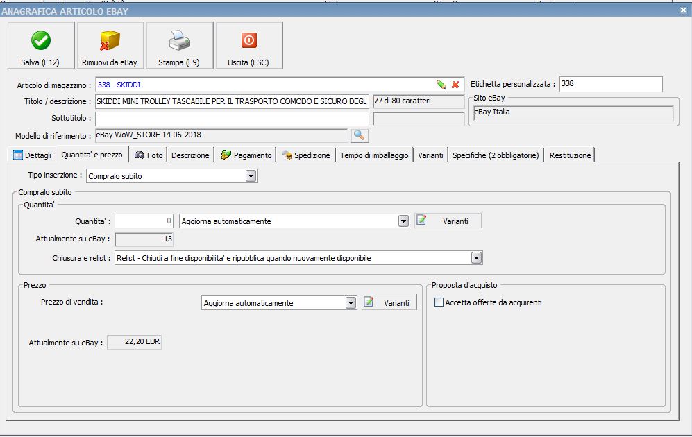Click Attualmente su eBay quantity value 13
This screenshot has width=692, height=437.
(x=144, y=239)
